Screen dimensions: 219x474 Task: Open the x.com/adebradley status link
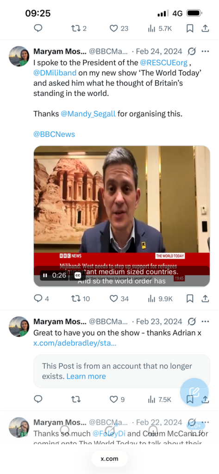point(75,343)
